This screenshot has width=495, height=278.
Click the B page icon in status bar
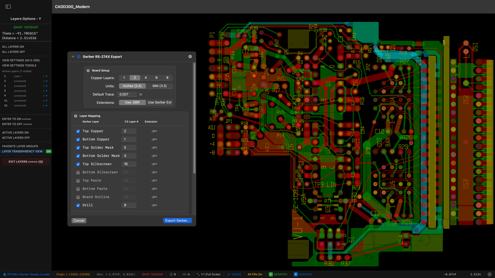point(173,274)
